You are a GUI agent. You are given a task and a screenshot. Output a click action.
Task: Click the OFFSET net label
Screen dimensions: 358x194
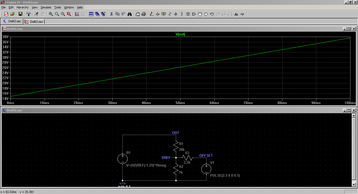click(x=206, y=155)
